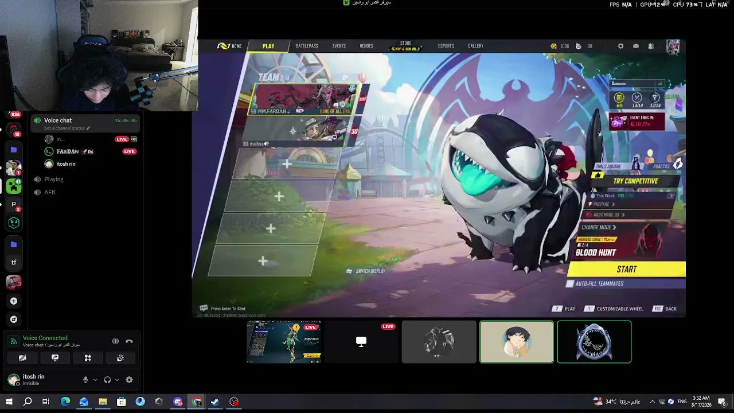Image resolution: width=734 pixels, height=413 pixels.
Task: Click the game logo next to Home
Action: 223,46
